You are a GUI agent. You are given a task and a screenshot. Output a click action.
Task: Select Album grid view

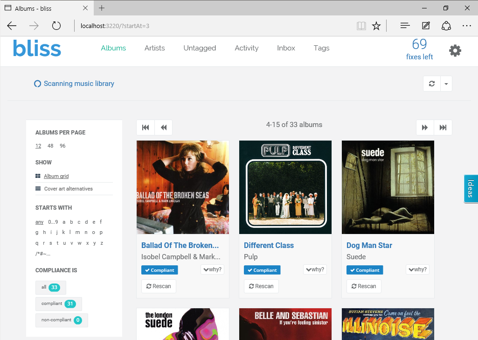pyautogui.click(x=56, y=176)
